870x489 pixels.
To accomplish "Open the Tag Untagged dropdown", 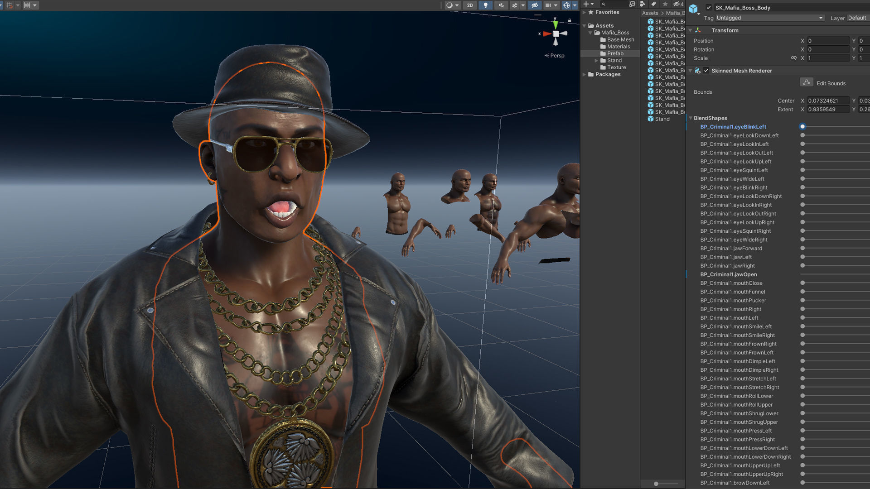I will point(769,18).
